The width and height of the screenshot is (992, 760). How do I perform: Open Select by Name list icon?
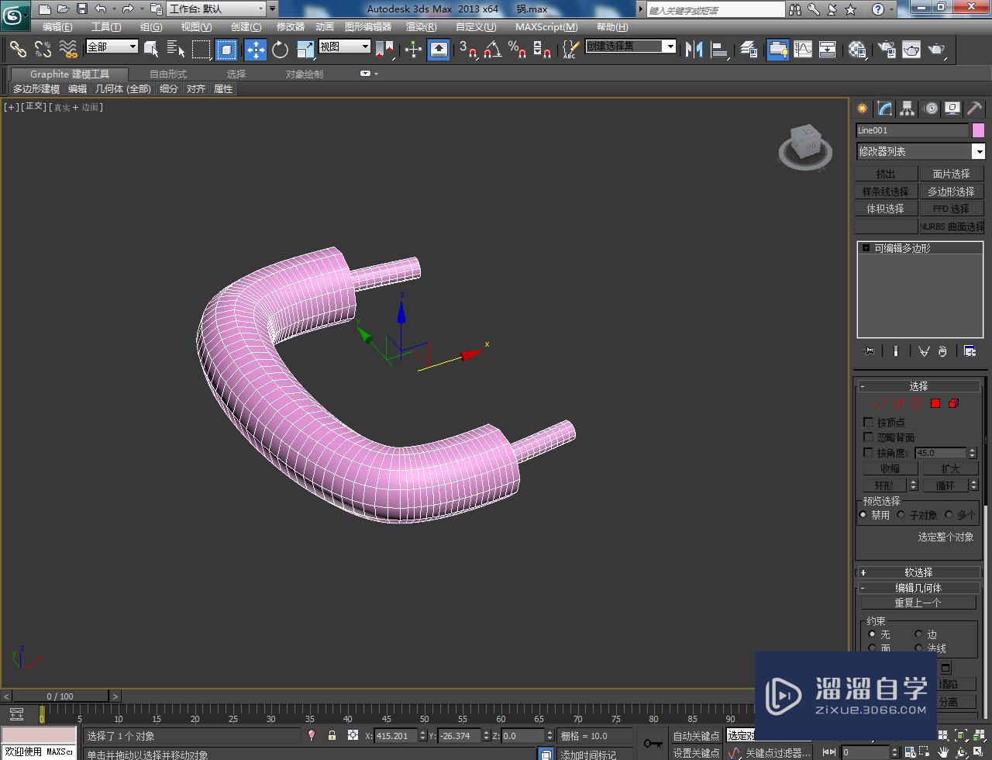point(176,50)
